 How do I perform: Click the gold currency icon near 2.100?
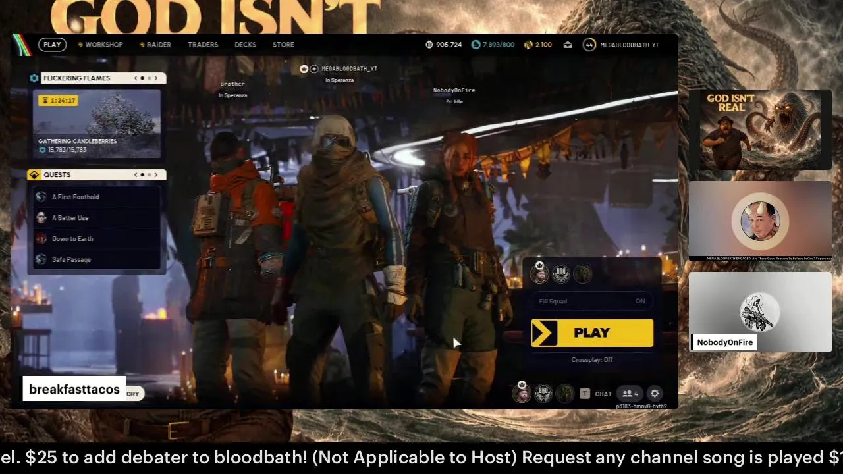[528, 45]
